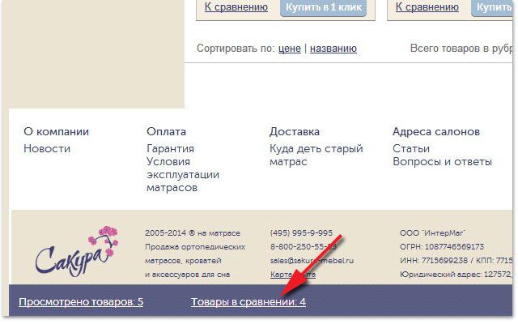
Task: Open Условия эксплуатации матрасов link
Action: 182,174
